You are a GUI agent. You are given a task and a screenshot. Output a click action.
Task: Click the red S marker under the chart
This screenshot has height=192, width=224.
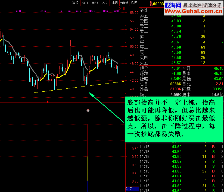48,101
